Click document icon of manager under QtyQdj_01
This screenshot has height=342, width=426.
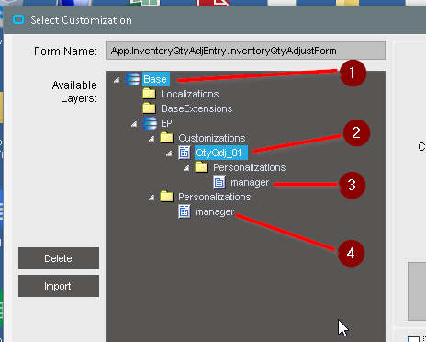(x=219, y=182)
